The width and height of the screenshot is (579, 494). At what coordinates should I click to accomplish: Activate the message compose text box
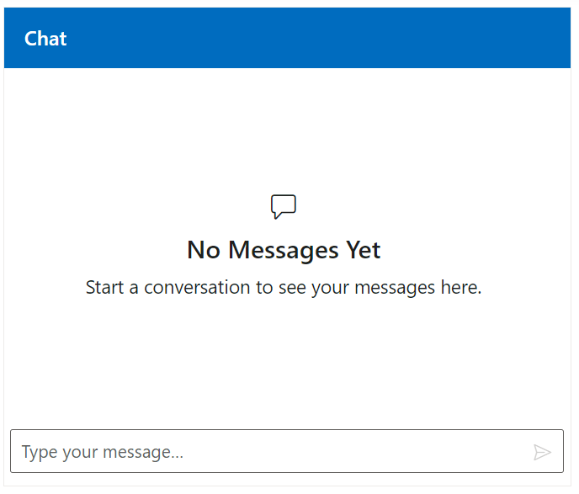pyautogui.click(x=269, y=452)
